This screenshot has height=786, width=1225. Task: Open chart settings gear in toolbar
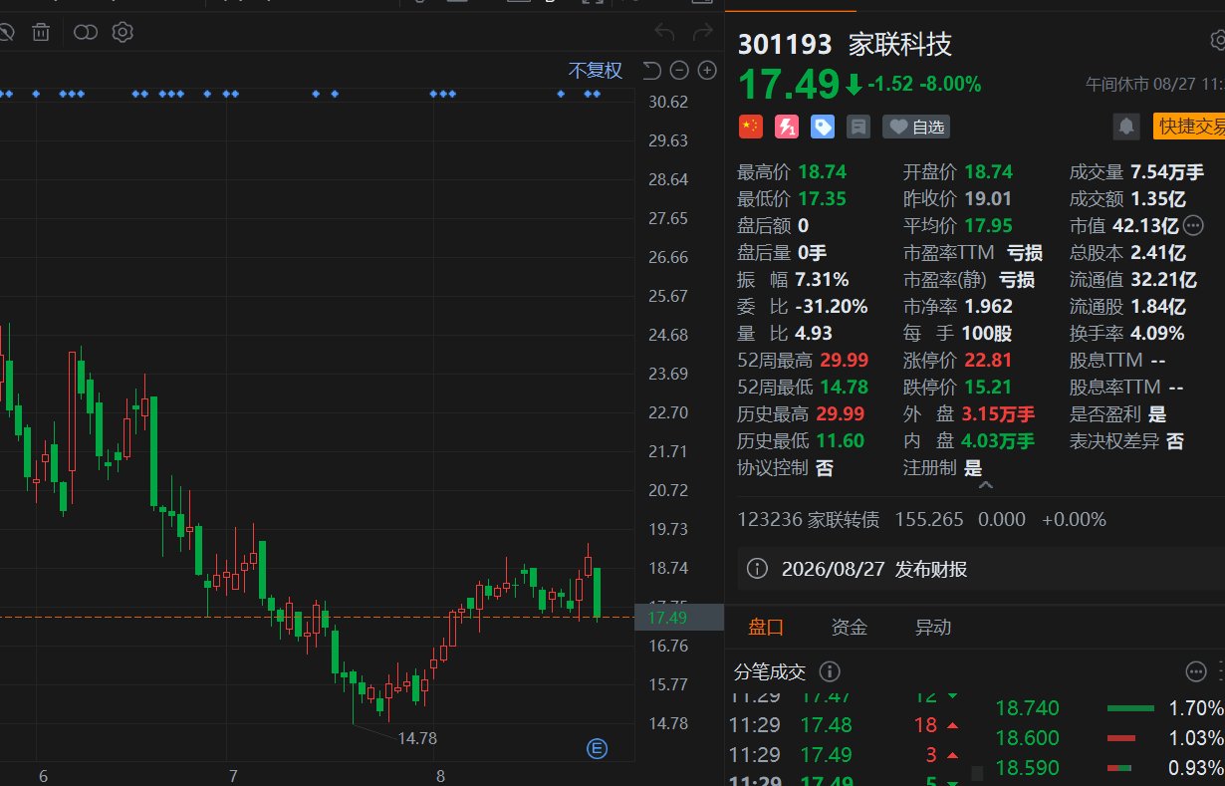click(x=122, y=33)
